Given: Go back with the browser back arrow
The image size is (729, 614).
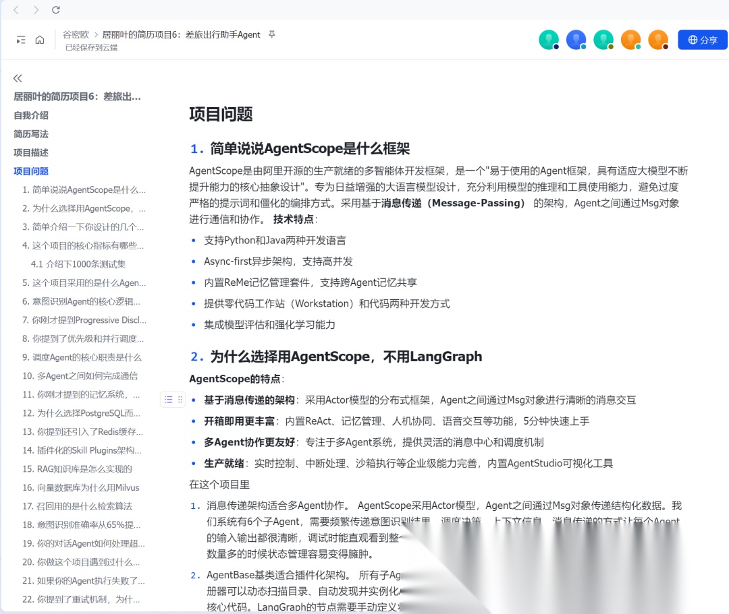Looking at the screenshot, I should (x=16, y=9).
